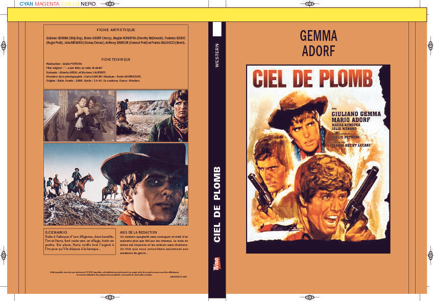This screenshot has height=301, width=434.
Task: Click the WESTERN genre label on spine
Action: coord(217,55)
